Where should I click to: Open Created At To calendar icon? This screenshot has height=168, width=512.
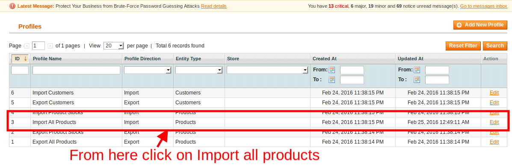click(332, 80)
